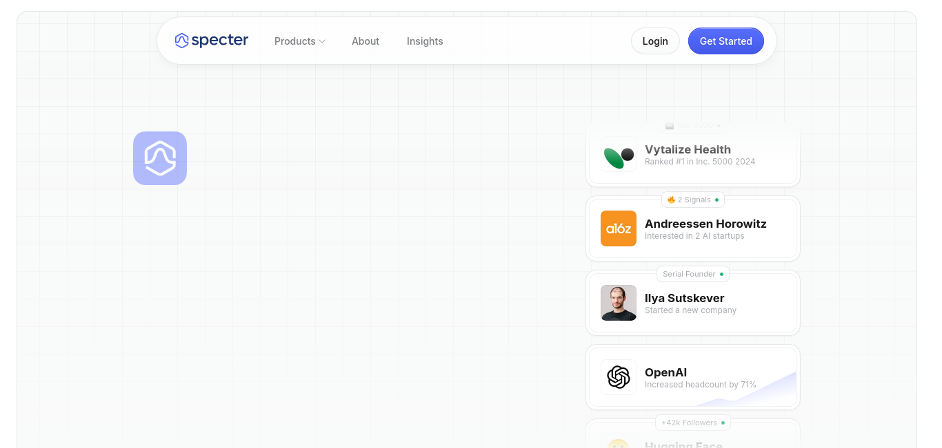This screenshot has width=942, height=448.
Task: Select the "Ilya Sutskever" card title
Action: coord(684,298)
